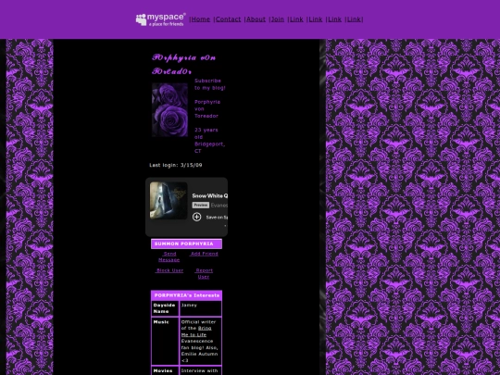
Task: Click the 'Bridgeport, CT' location text
Action: point(209,147)
